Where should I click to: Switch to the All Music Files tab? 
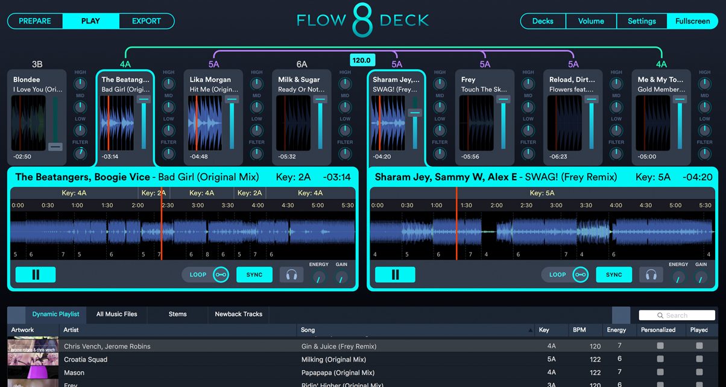point(116,314)
